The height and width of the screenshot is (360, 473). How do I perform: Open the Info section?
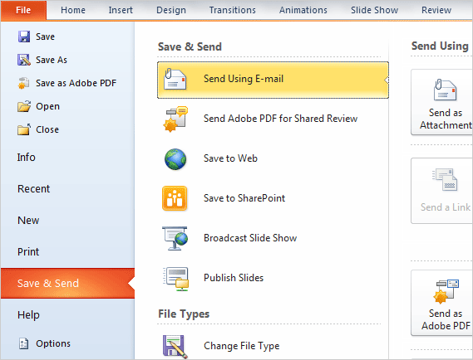[27, 157]
